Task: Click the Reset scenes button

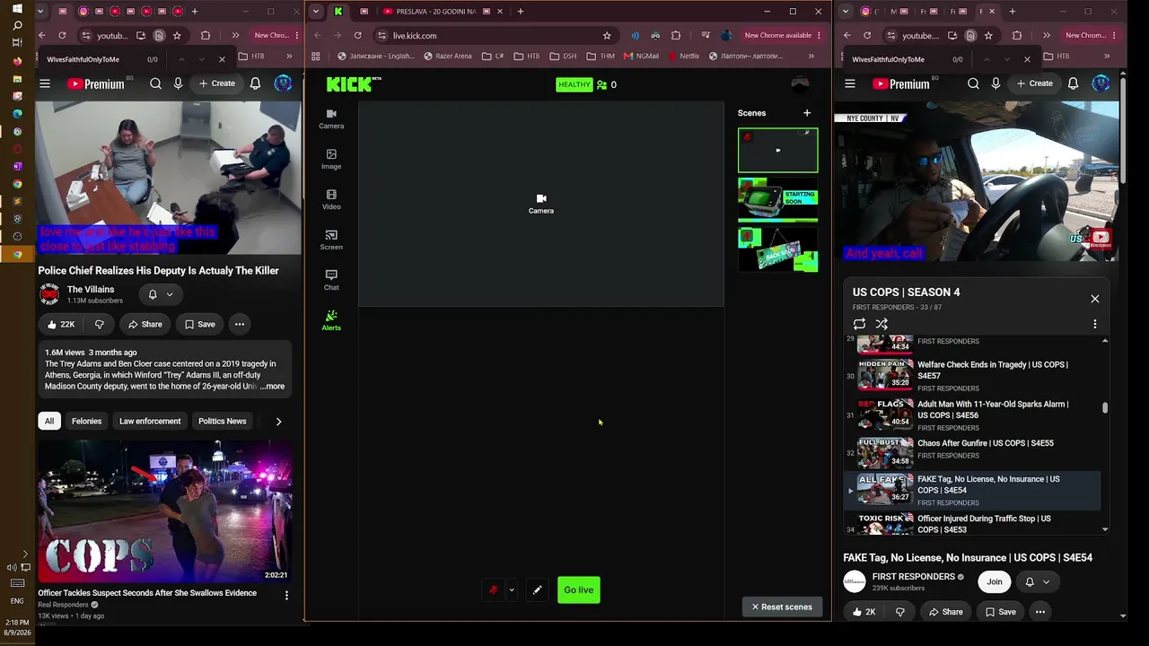Action: (782, 607)
